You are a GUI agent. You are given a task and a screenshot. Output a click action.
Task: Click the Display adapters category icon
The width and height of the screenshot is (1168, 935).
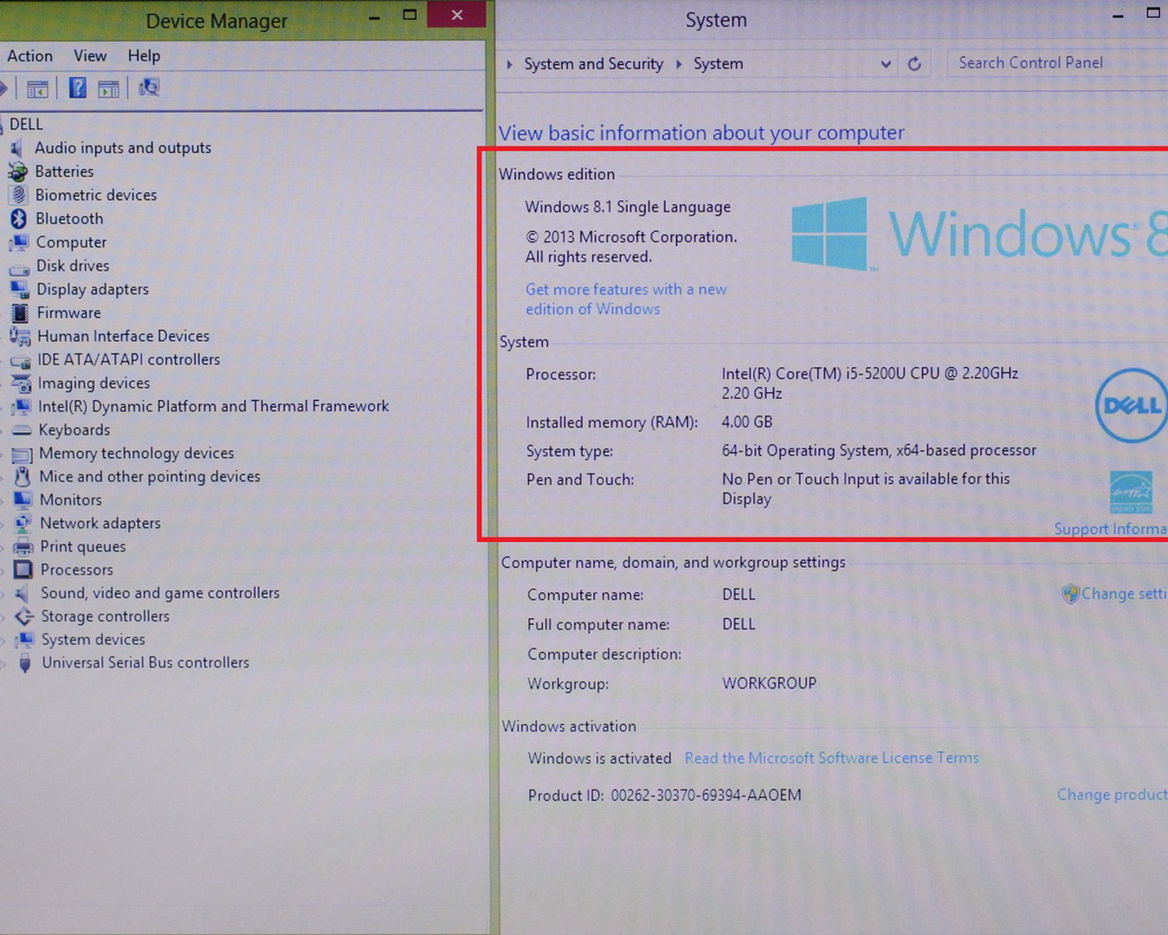click(20, 289)
